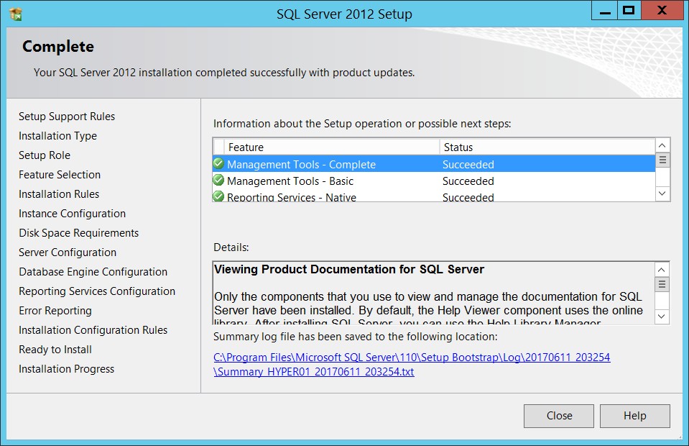The image size is (689, 446).
Task: Click the SQL Server 2012 Setup window title
Action: pos(345,14)
